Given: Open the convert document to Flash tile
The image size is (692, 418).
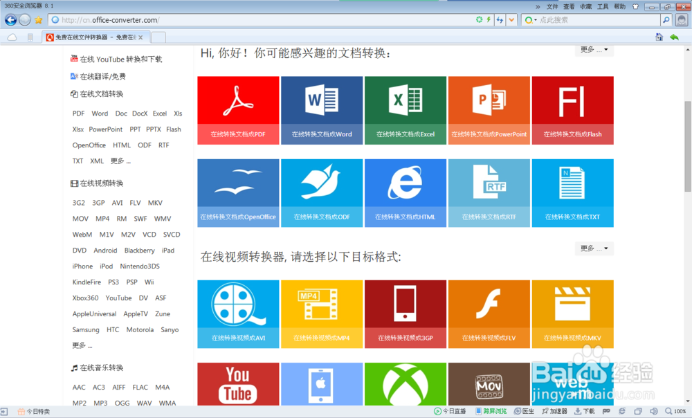Looking at the screenshot, I should [572, 110].
